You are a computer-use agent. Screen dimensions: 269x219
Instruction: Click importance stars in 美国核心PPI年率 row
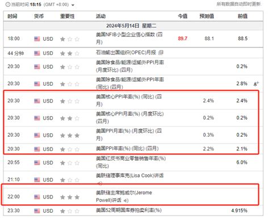[70, 101]
